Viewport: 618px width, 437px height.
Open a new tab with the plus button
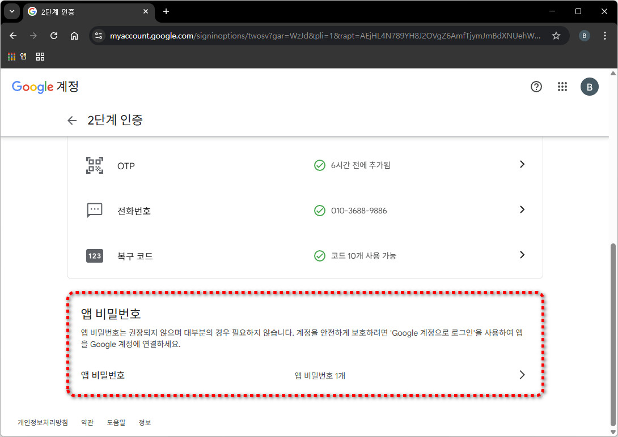click(166, 11)
